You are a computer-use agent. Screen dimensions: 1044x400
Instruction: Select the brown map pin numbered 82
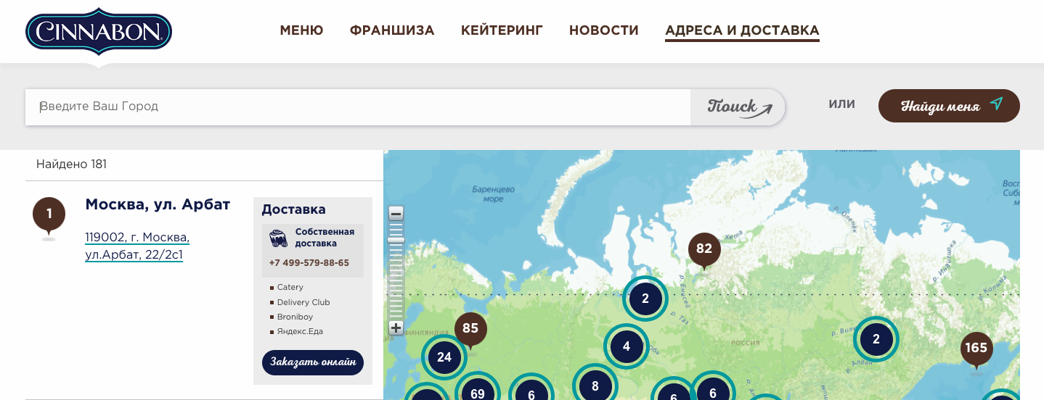pyautogui.click(x=704, y=249)
